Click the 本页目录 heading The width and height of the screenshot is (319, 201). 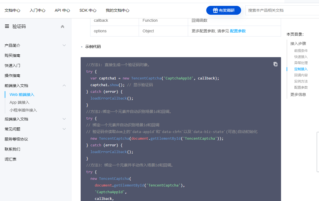(295, 34)
